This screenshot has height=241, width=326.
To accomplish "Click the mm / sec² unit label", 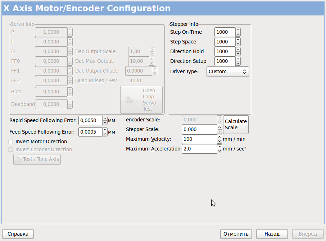I will pyautogui.click(x=235, y=149).
